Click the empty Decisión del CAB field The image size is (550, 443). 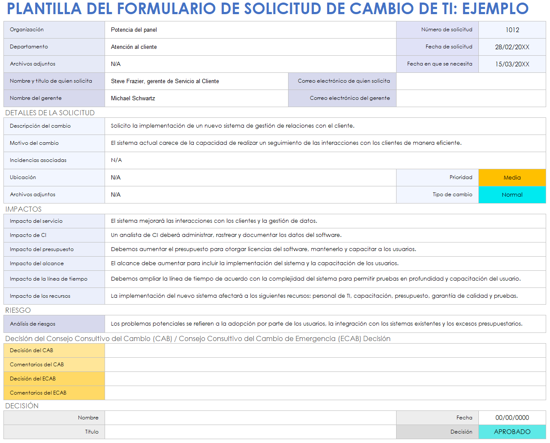click(325, 350)
